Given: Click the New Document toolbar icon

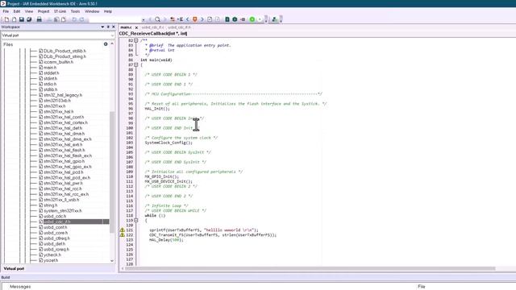Looking at the screenshot, I should tap(7, 19).
